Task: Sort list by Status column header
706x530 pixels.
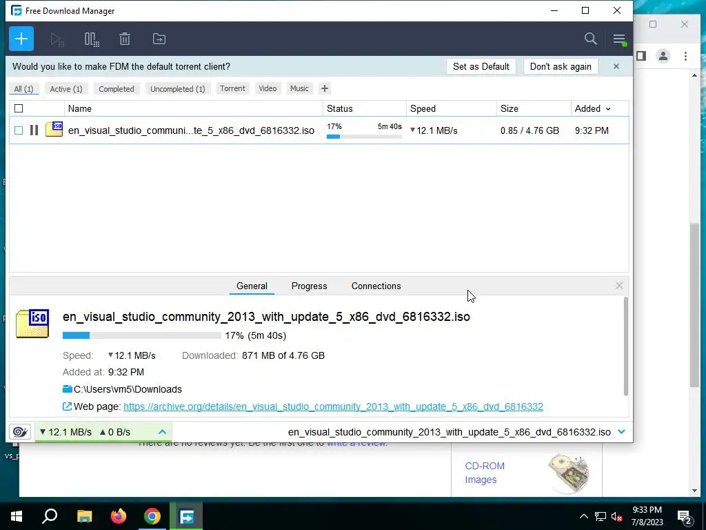Action: coord(364,108)
